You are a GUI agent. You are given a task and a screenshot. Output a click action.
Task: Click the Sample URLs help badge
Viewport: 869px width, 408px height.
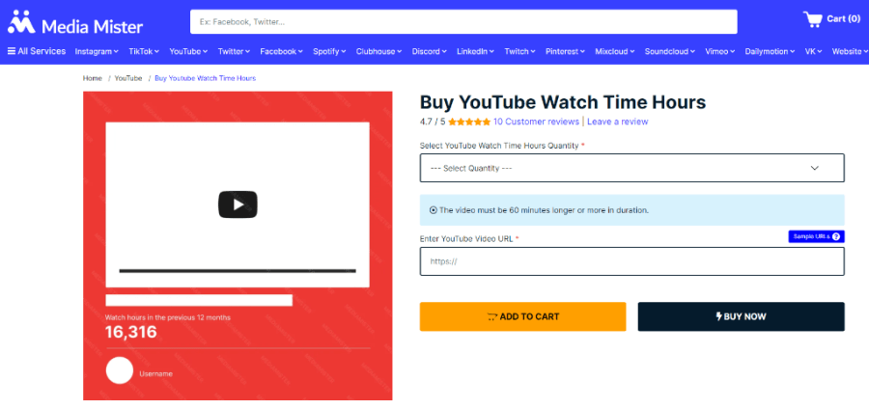click(x=816, y=236)
